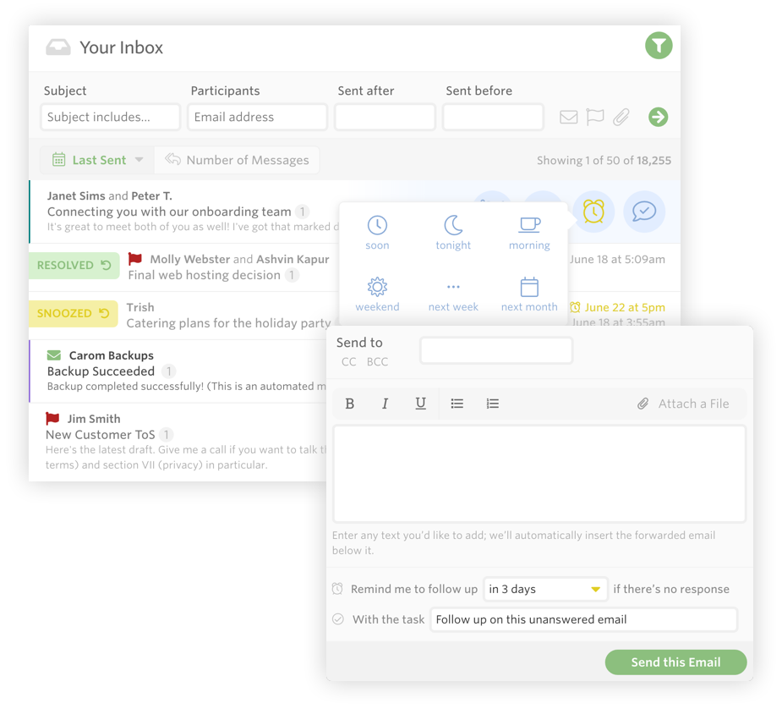Click the green filter funnel icon
This screenshot has height=709, width=782.
(659, 46)
